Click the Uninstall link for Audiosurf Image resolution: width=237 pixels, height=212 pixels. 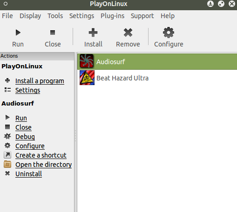[x=28, y=174]
